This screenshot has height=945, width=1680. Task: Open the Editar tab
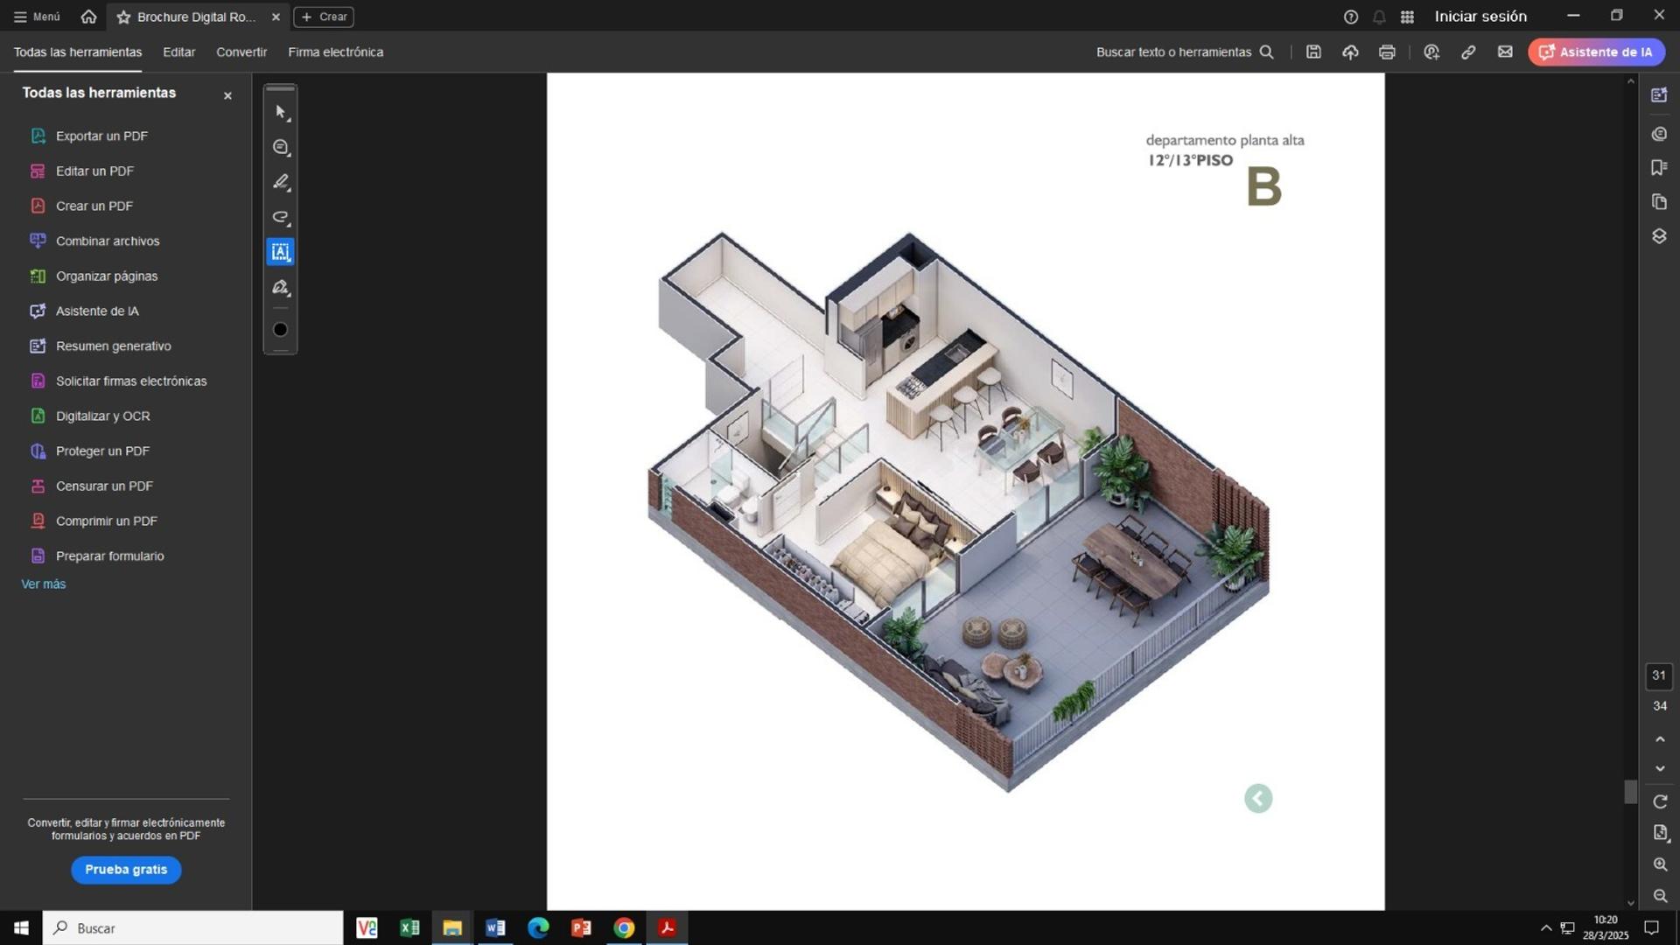pos(178,52)
